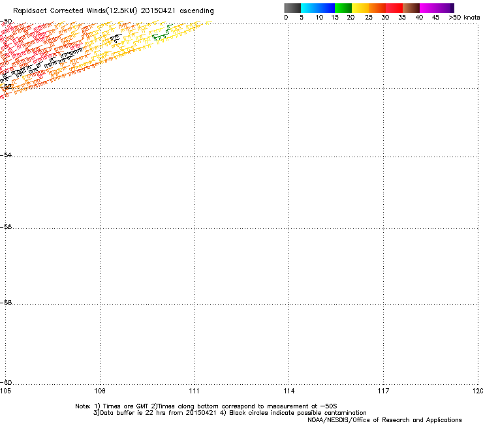Viewport: 483px width, 424px height.
Task: Click the 108 longitude axis label
Action: [100, 391]
